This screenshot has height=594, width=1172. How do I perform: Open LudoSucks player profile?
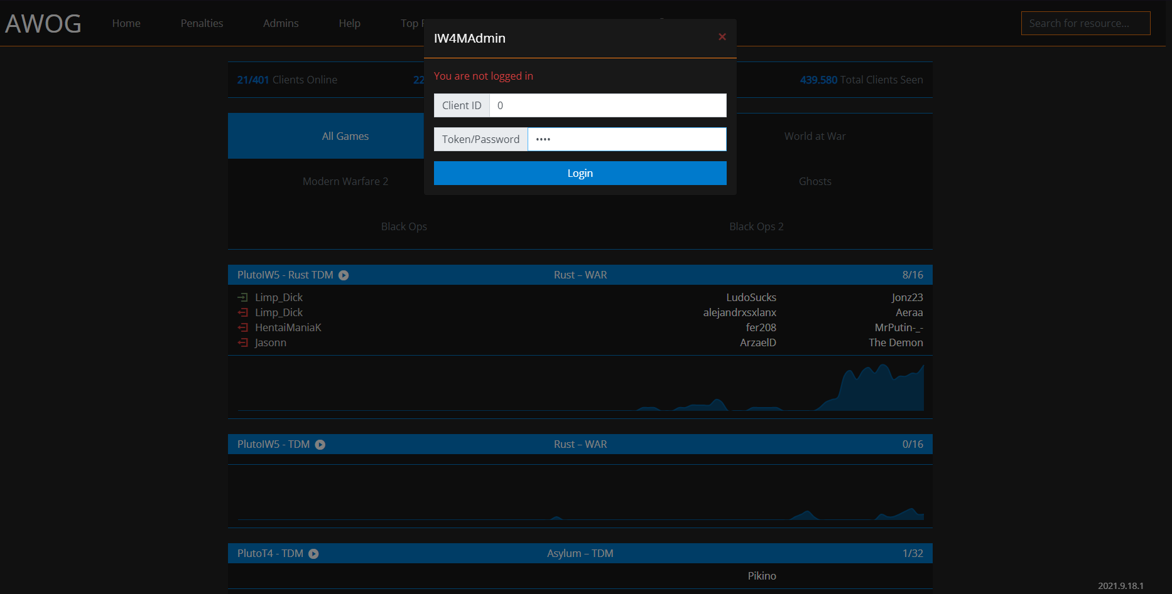point(751,297)
